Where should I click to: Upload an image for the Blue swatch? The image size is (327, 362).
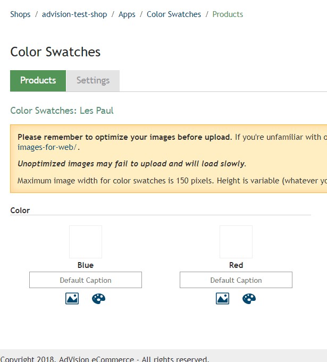point(72,299)
